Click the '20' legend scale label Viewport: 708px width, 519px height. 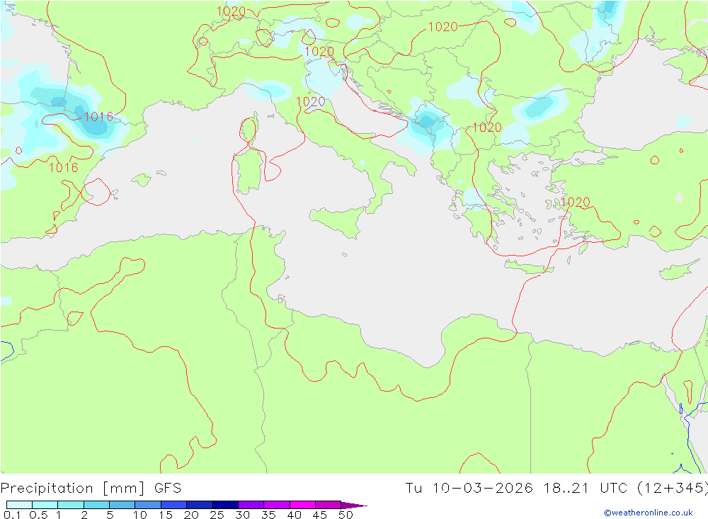[191, 515]
